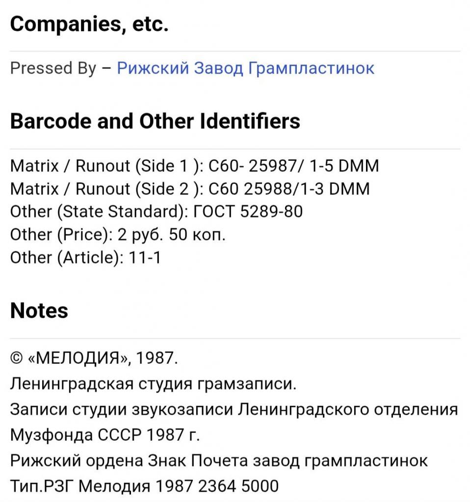Click the 'Ленинградская студия грамзаписи.' note line
This screenshot has width=470, height=502.
point(153,383)
